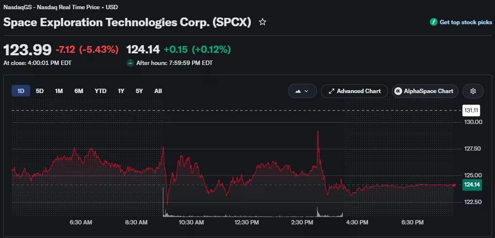Viewport: 495px width, 238px height.
Task: Open the Advanced Chart
Action: (354, 91)
